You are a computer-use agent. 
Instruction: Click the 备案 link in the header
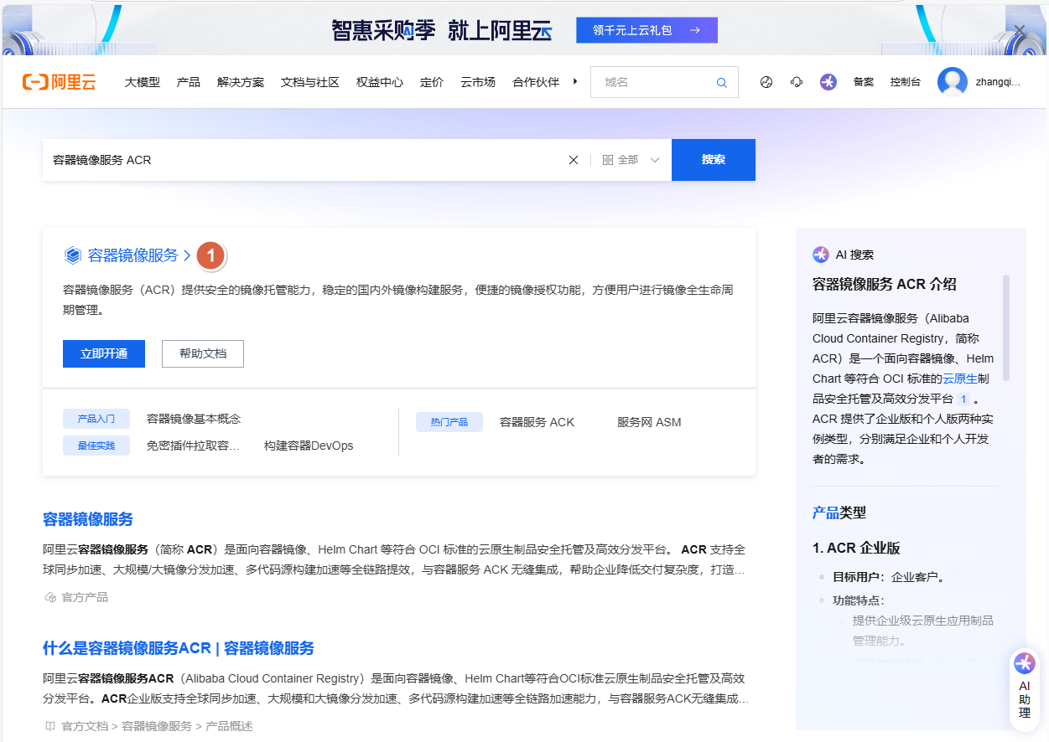(x=864, y=82)
